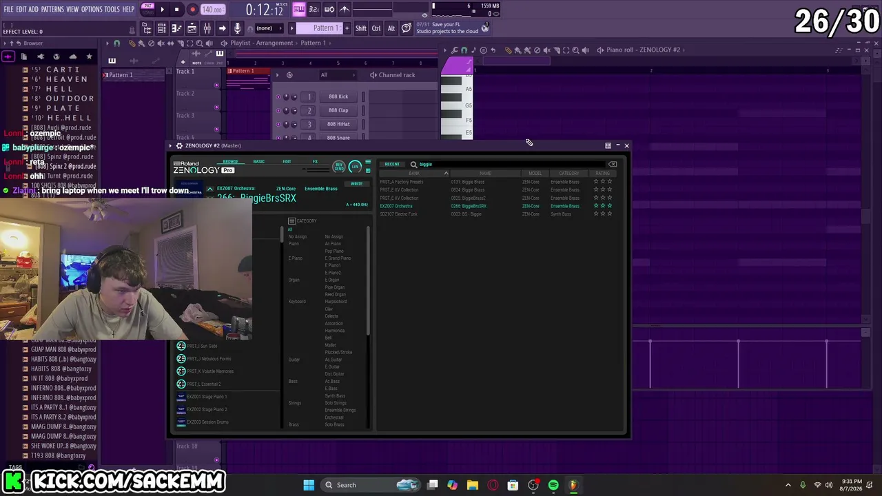Switch to the BROWSE tab in Zenology
Image resolution: width=882 pixels, height=496 pixels.
coord(230,162)
